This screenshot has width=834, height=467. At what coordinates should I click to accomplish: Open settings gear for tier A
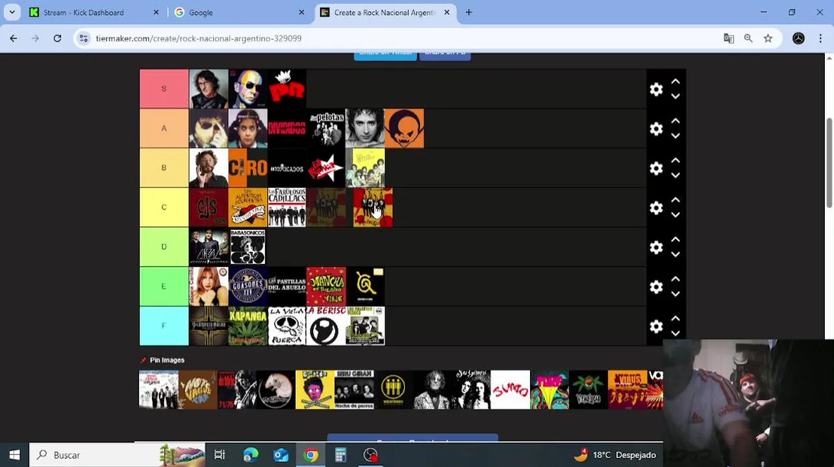point(656,129)
